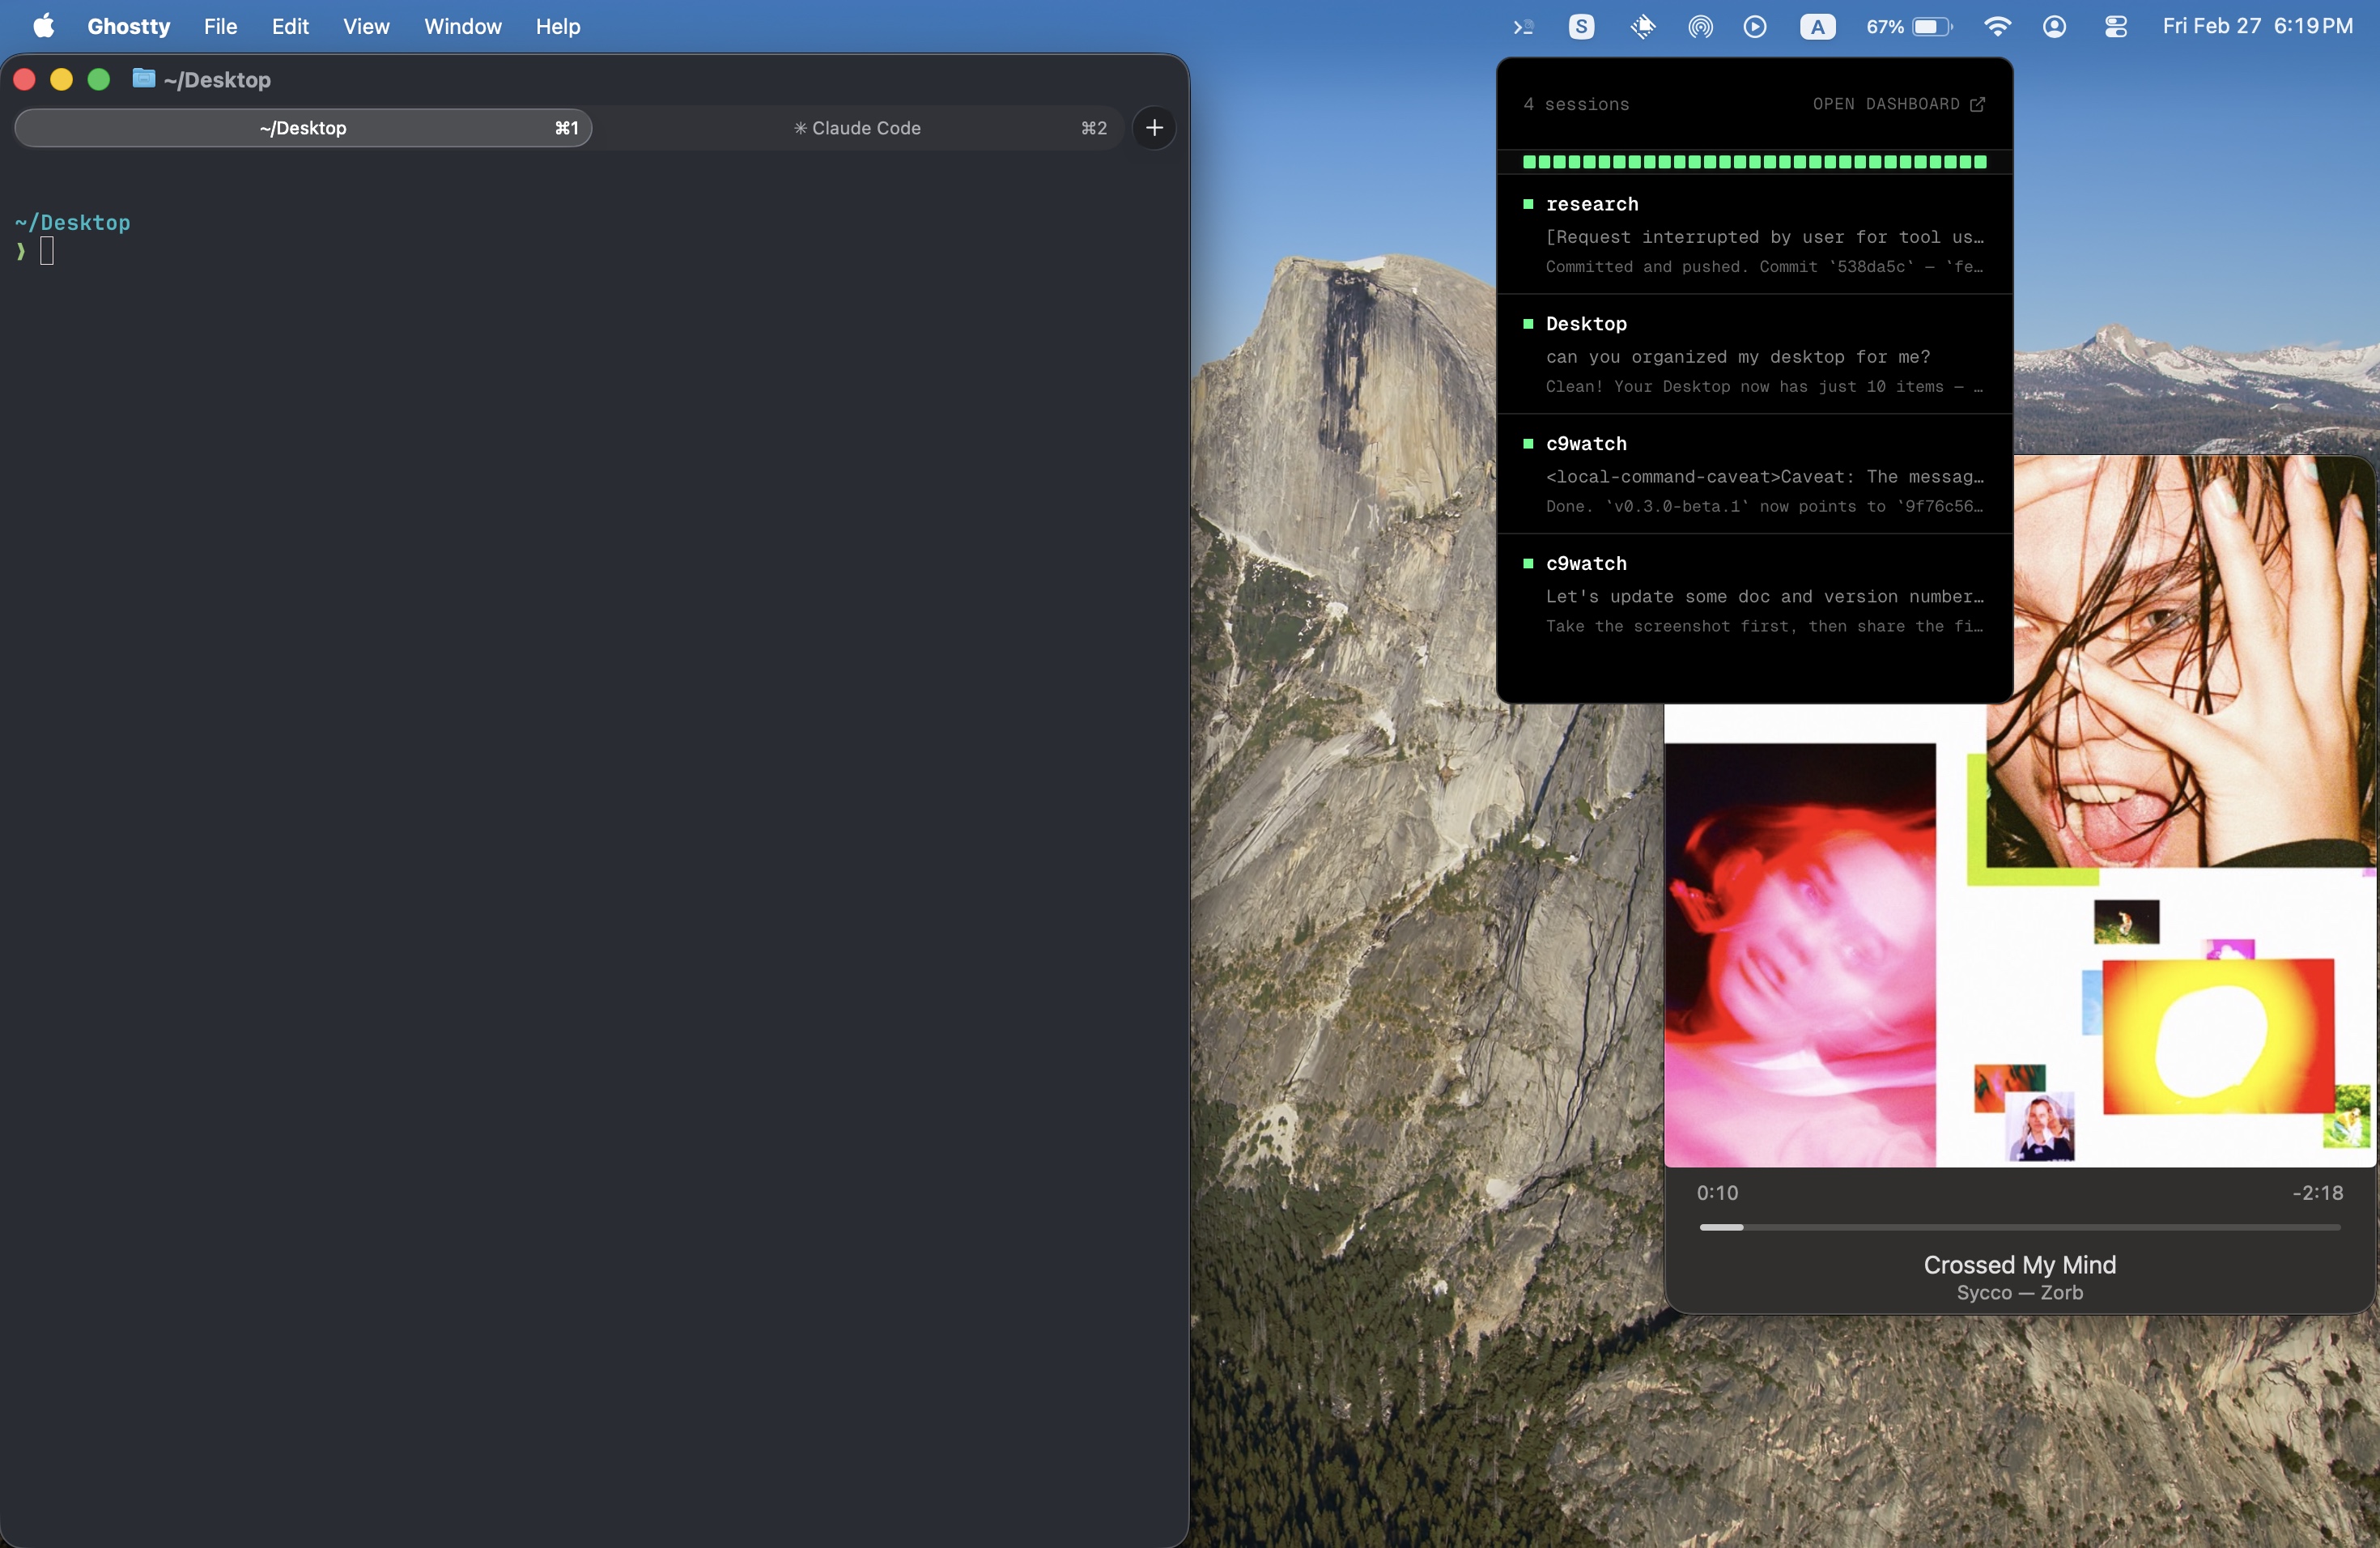This screenshot has height=1548, width=2380.
Task: Select the ~/Desktop tab
Action: [x=303, y=128]
